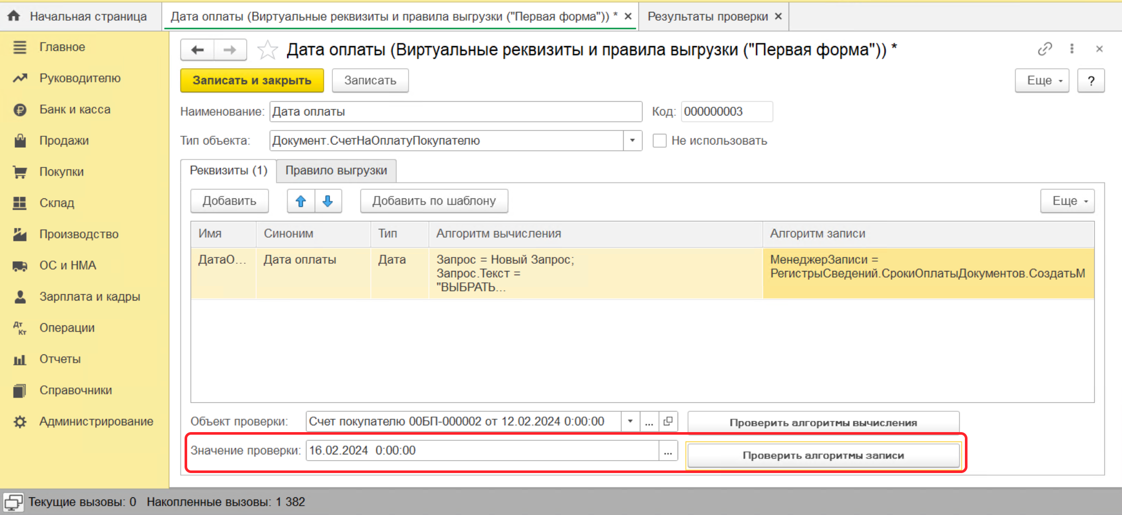The width and height of the screenshot is (1122, 515).
Task: Click the ОС и НМА truck icon
Action: tap(20, 266)
